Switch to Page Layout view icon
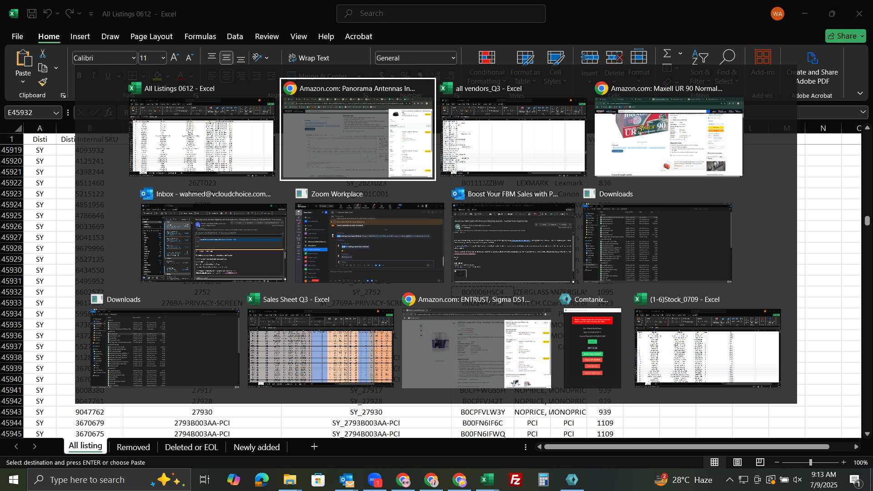This screenshot has height=491, width=873. coord(738,462)
